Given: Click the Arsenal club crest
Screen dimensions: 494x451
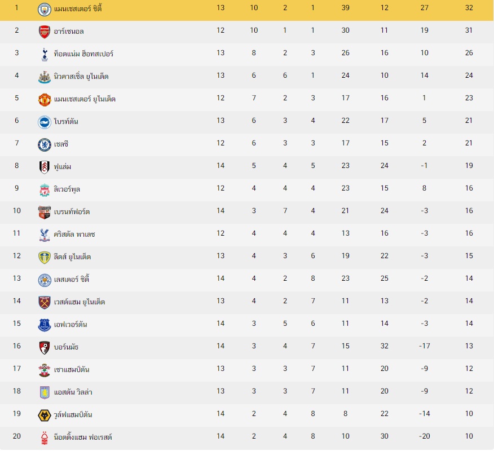Looking at the screenshot, I should [45, 32].
